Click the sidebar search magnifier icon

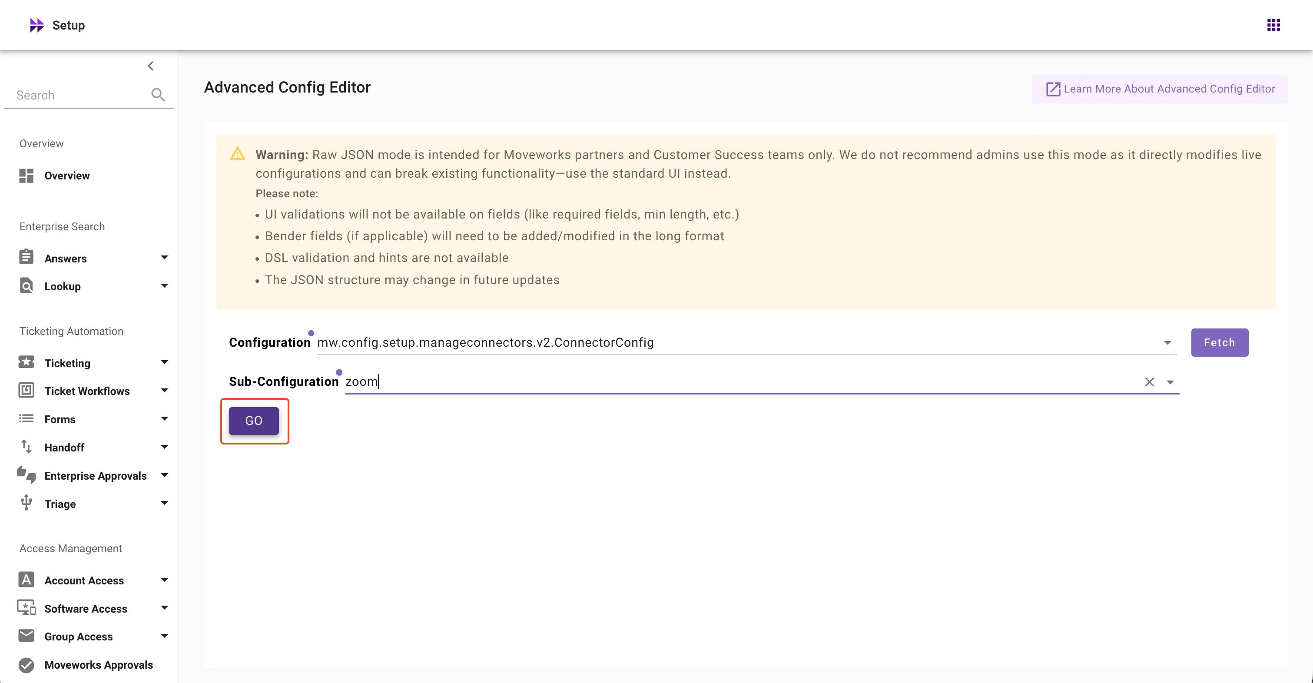pos(157,95)
